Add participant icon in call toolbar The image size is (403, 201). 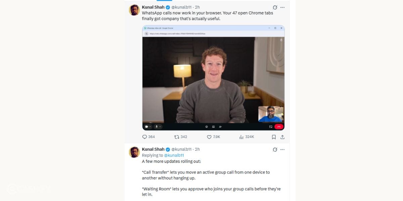coord(220,127)
